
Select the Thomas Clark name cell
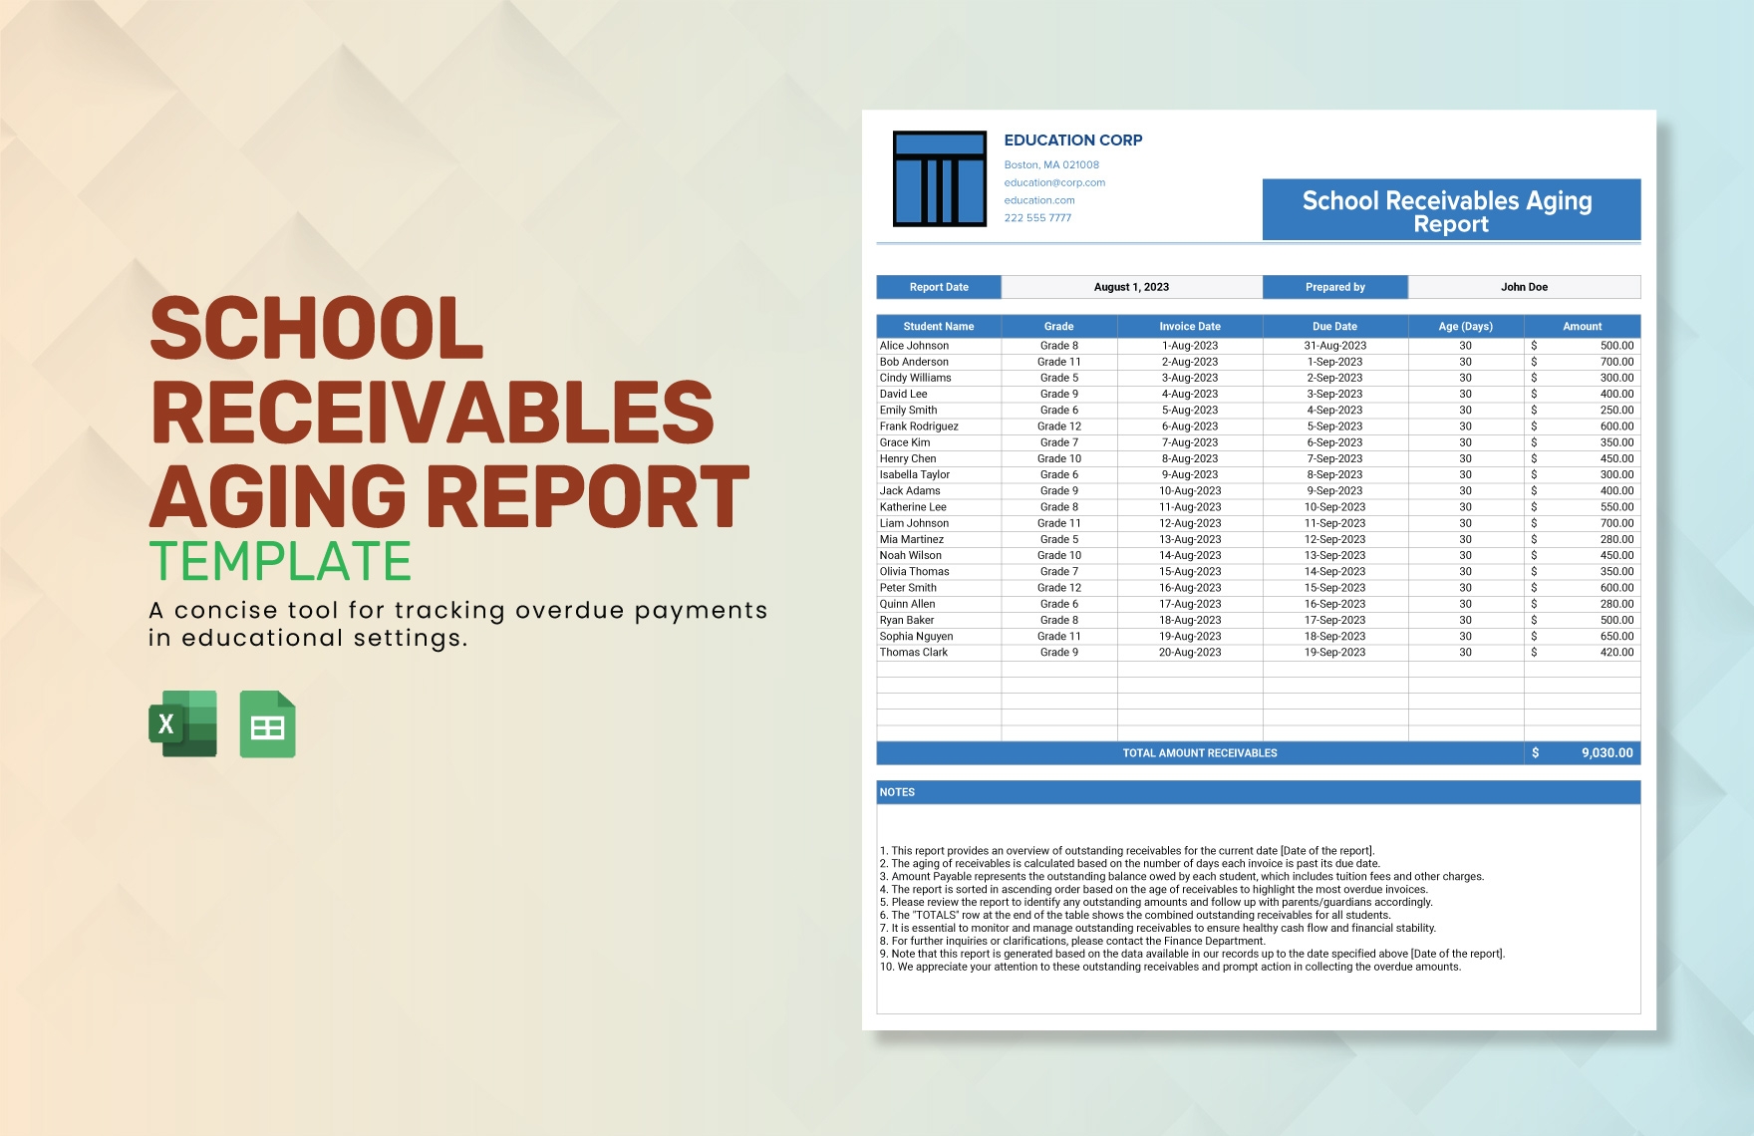(x=939, y=652)
